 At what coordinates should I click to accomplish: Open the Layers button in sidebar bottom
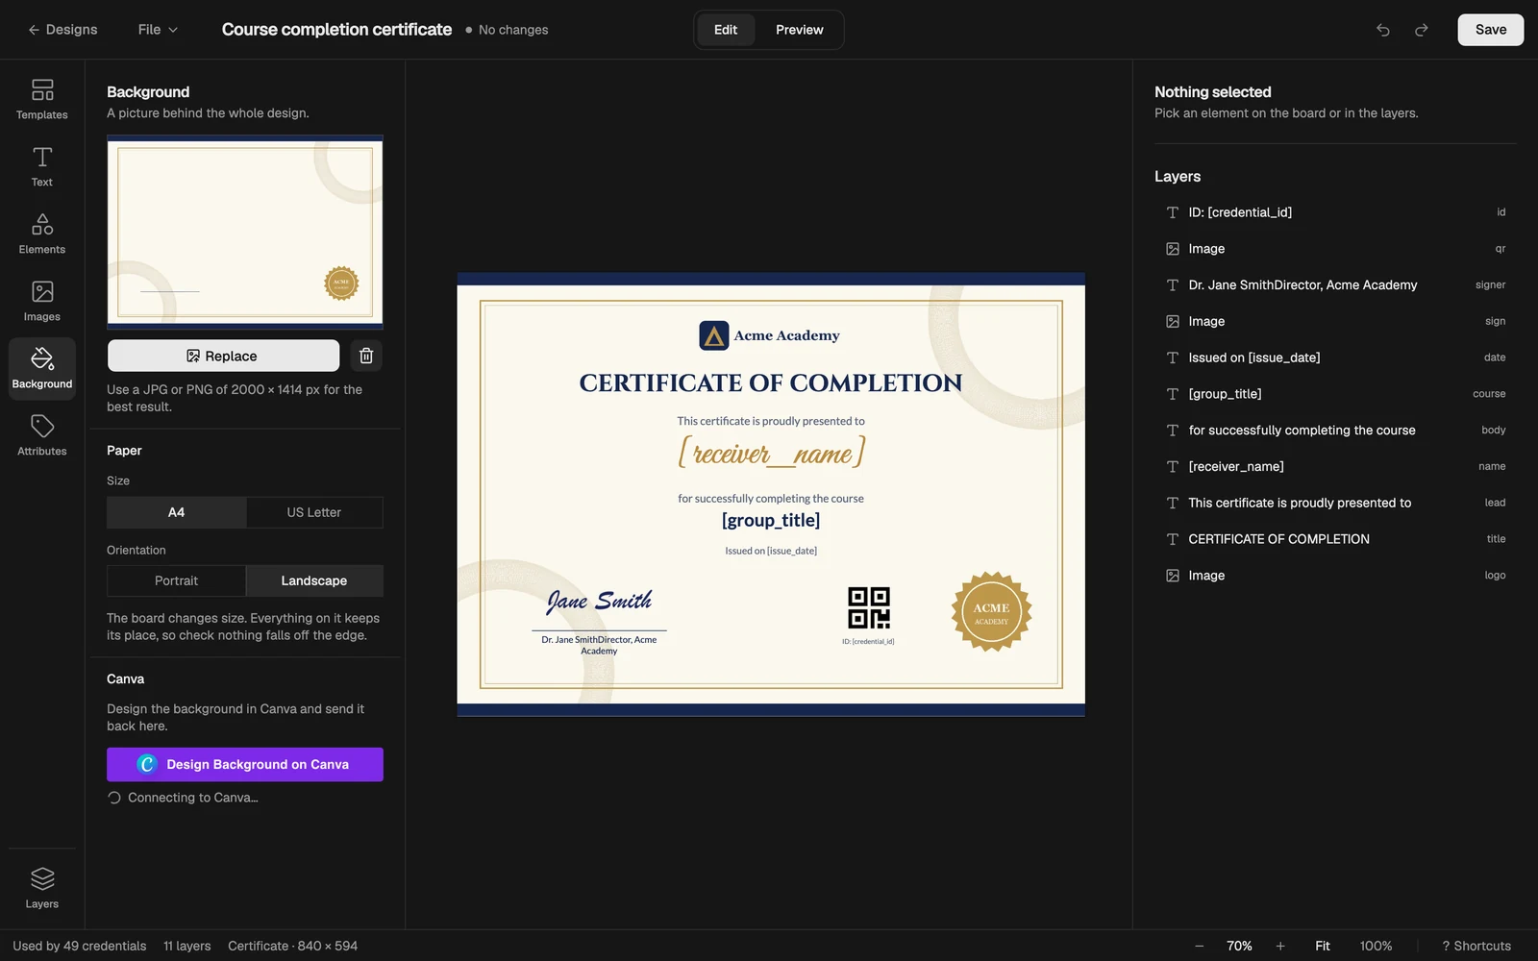[x=42, y=888]
